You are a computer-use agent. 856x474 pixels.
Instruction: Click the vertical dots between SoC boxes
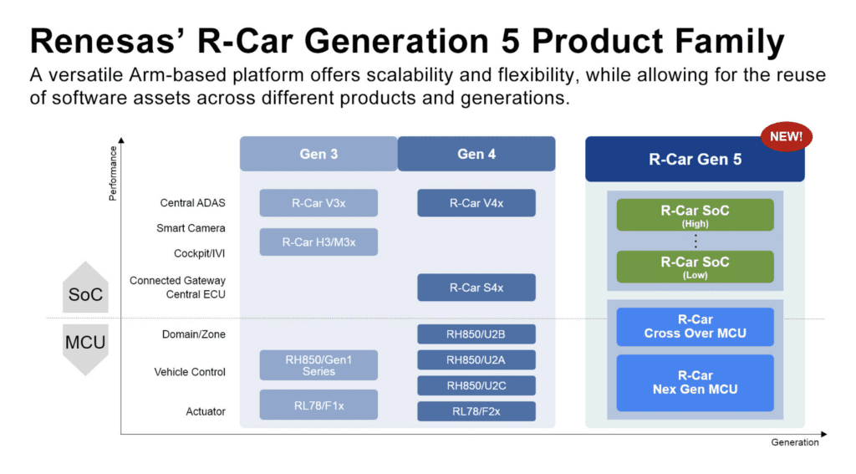[x=695, y=241]
